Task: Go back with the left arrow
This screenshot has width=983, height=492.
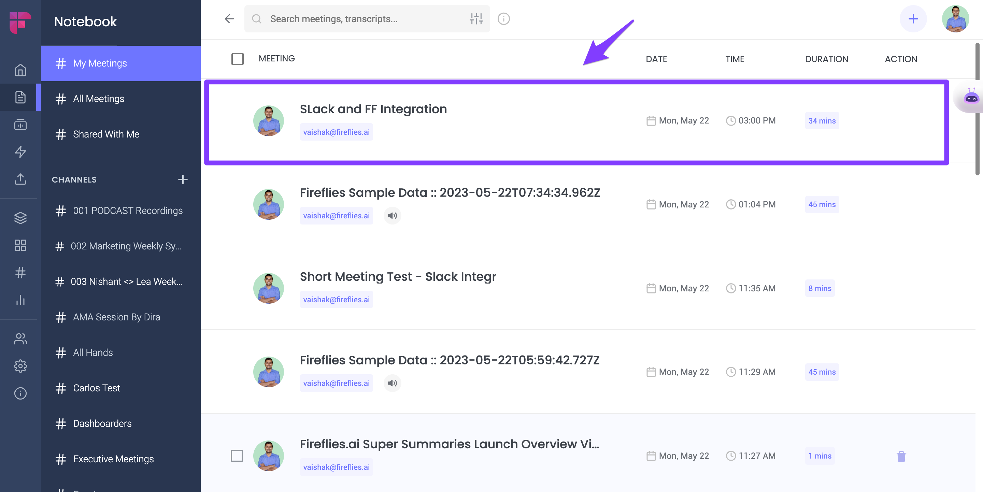Action: [x=229, y=19]
